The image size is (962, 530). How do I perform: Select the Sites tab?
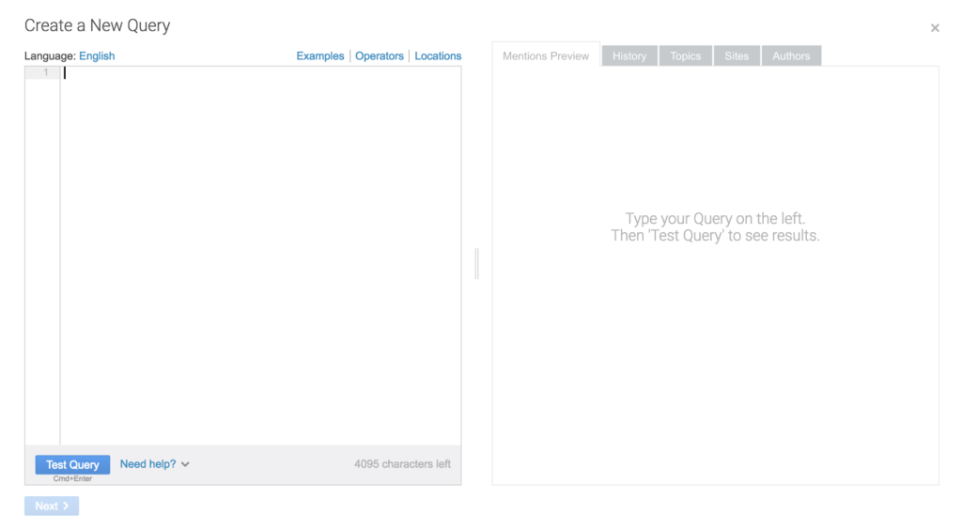click(737, 56)
